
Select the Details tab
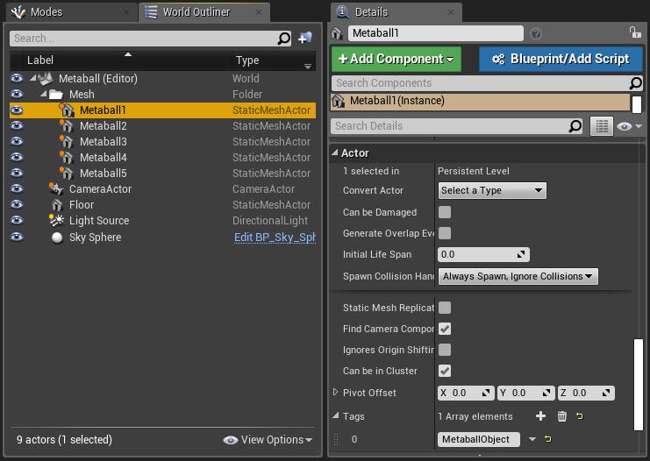pos(396,12)
